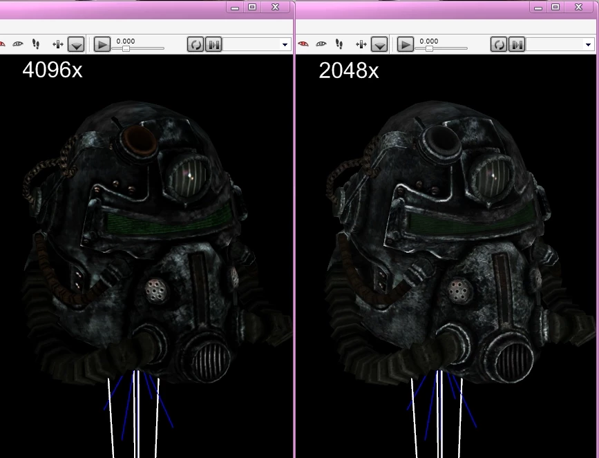
Task: Close the 2048x window
Action: (579, 8)
